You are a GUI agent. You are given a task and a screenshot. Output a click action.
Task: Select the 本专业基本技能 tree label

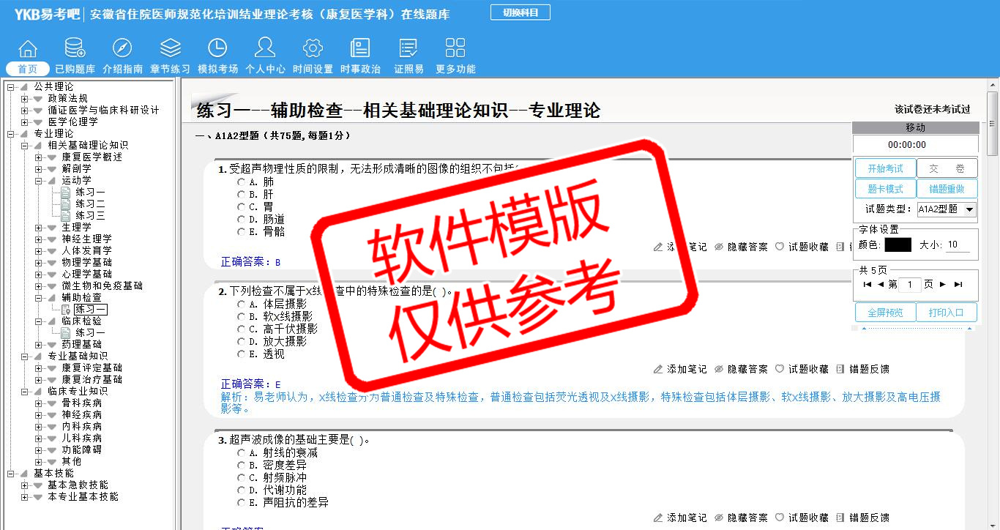click(83, 496)
